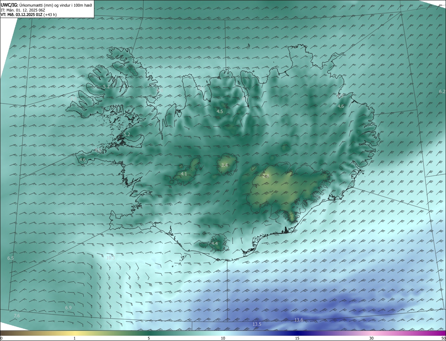This screenshot has width=446, height=341.
Task: Click the 6.5 value label over the southwest ocean
Action: pos(10,258)
